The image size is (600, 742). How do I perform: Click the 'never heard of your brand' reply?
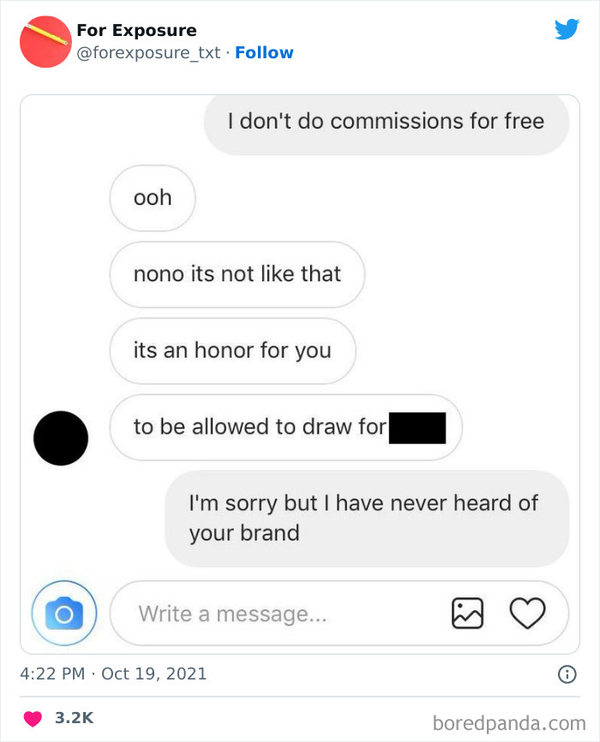[367, 518]
